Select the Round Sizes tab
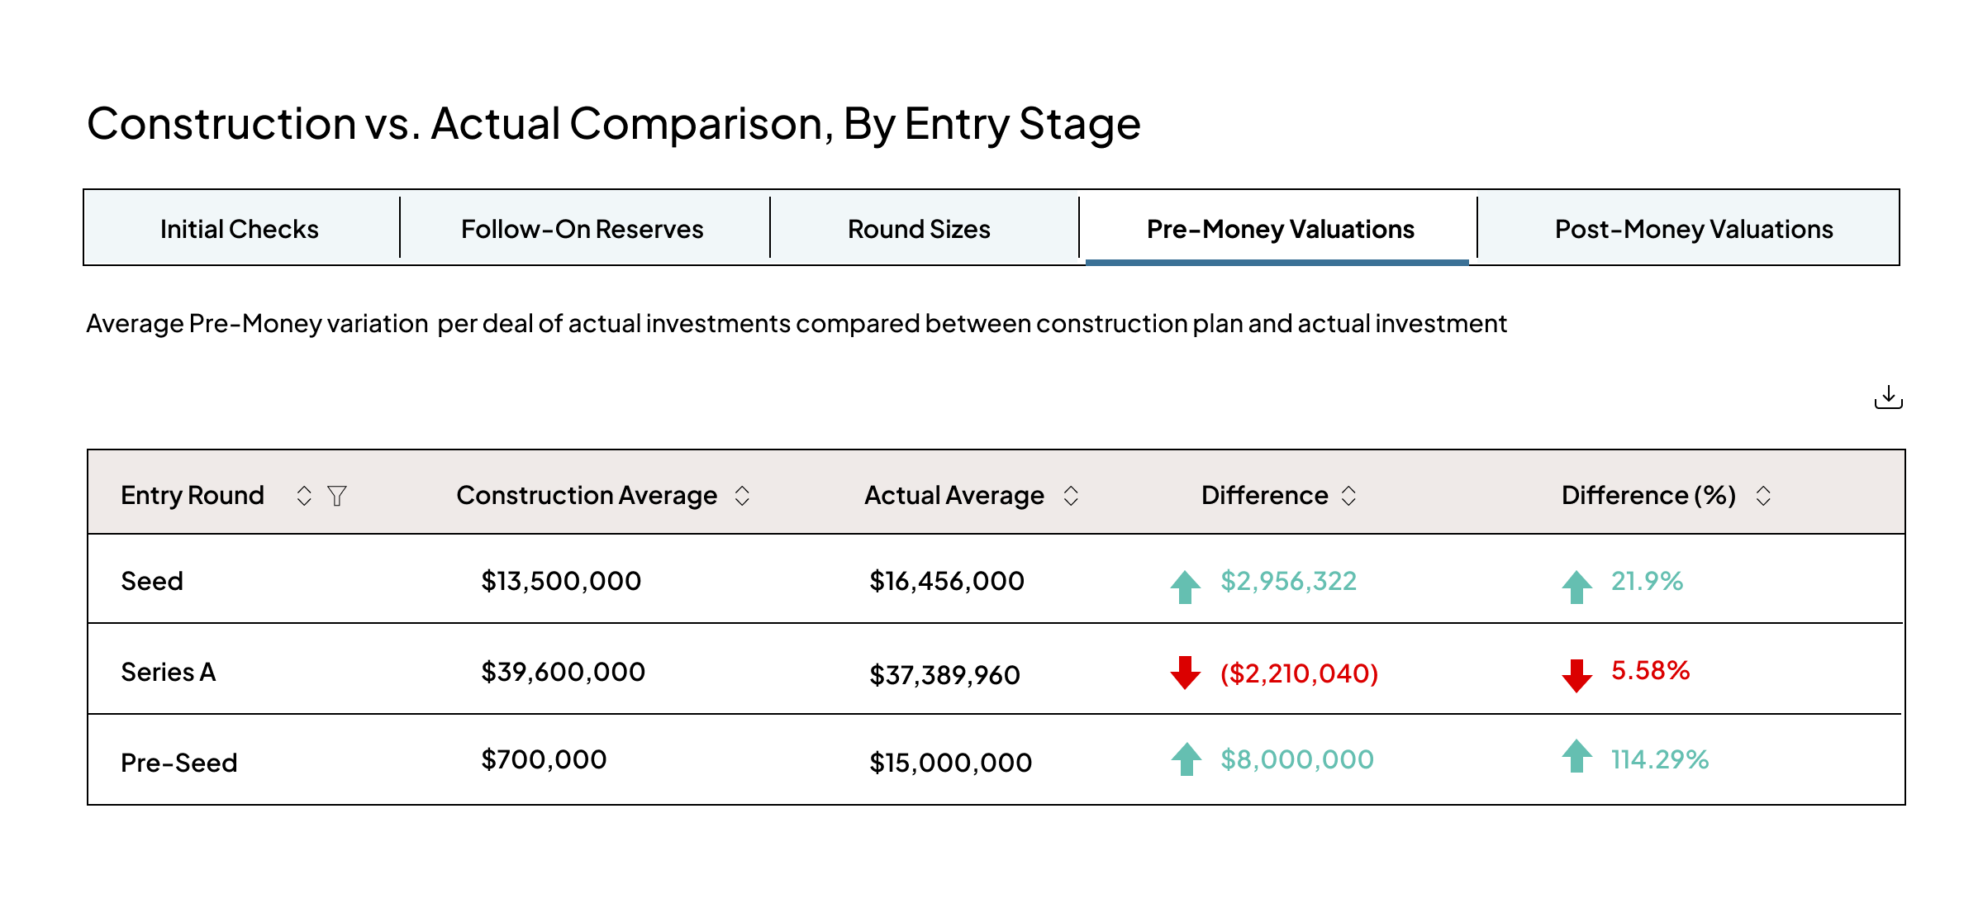Screen dimensions: 1983x899 coord(919,229)
